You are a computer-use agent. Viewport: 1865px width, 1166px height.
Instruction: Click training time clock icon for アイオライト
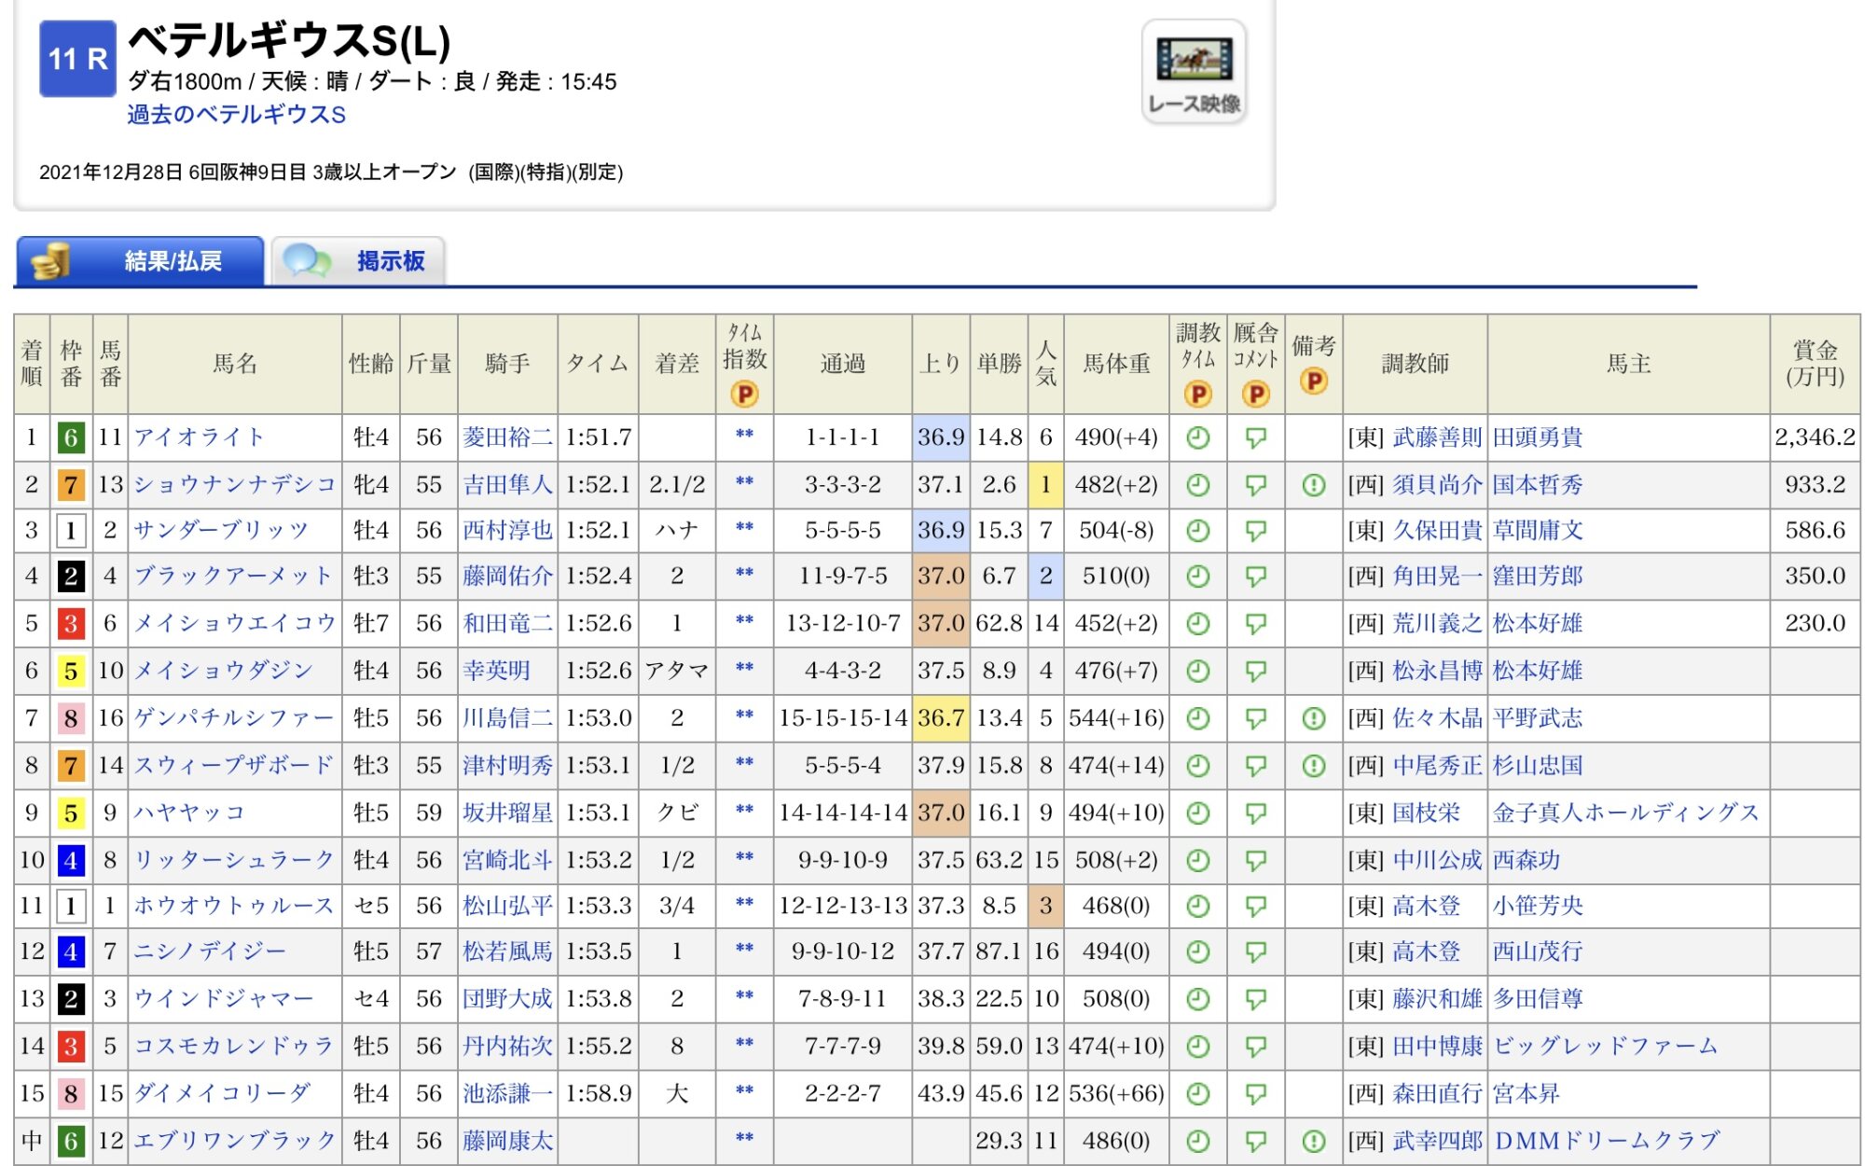(x=1197, y=437)
